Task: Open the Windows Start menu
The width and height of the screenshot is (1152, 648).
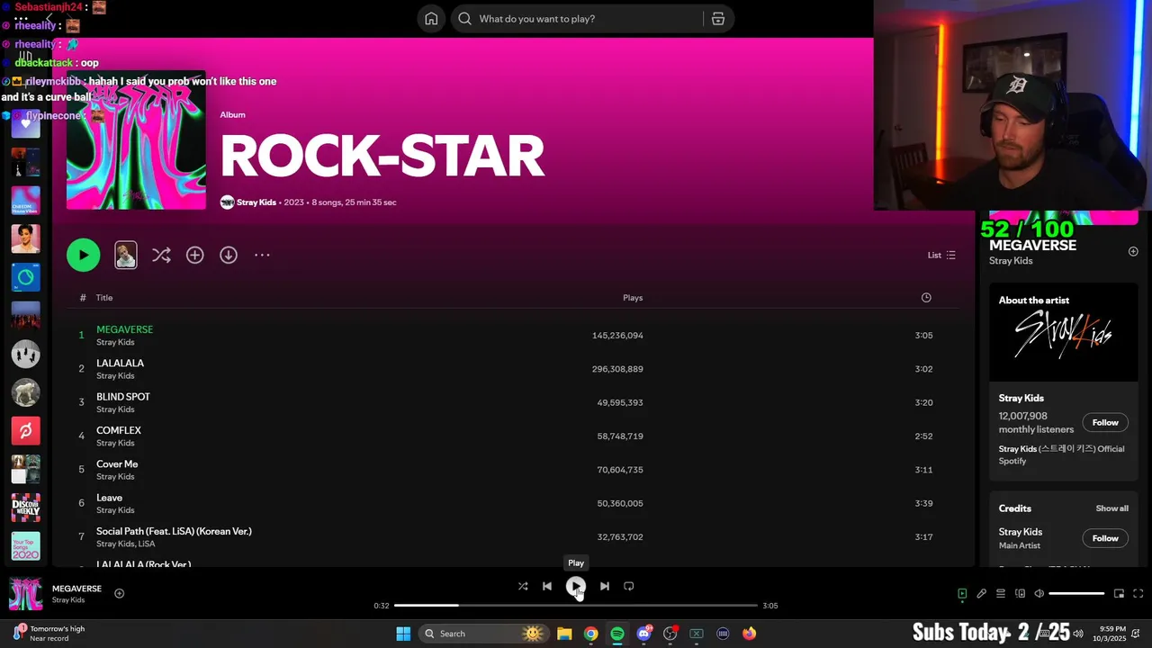Action: pos(403,634)
